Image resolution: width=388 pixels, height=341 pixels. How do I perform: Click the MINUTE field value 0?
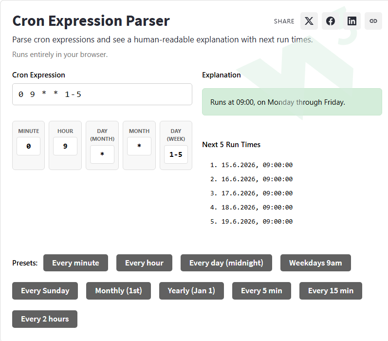coord(28,146)
